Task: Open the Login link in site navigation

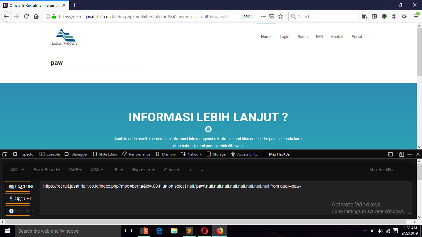Action: 285,37
